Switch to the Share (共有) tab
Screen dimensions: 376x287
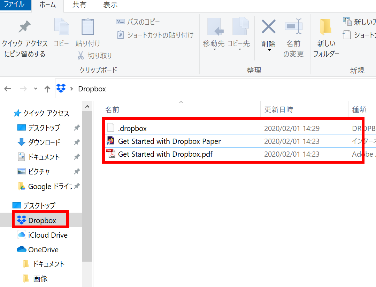point(79,5)
